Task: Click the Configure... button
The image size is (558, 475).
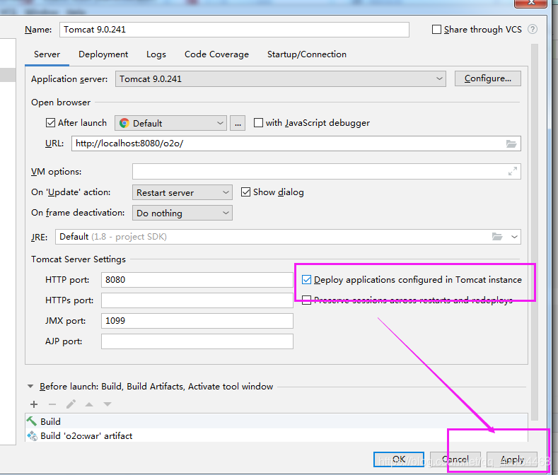Action: [x=487, y=78]
